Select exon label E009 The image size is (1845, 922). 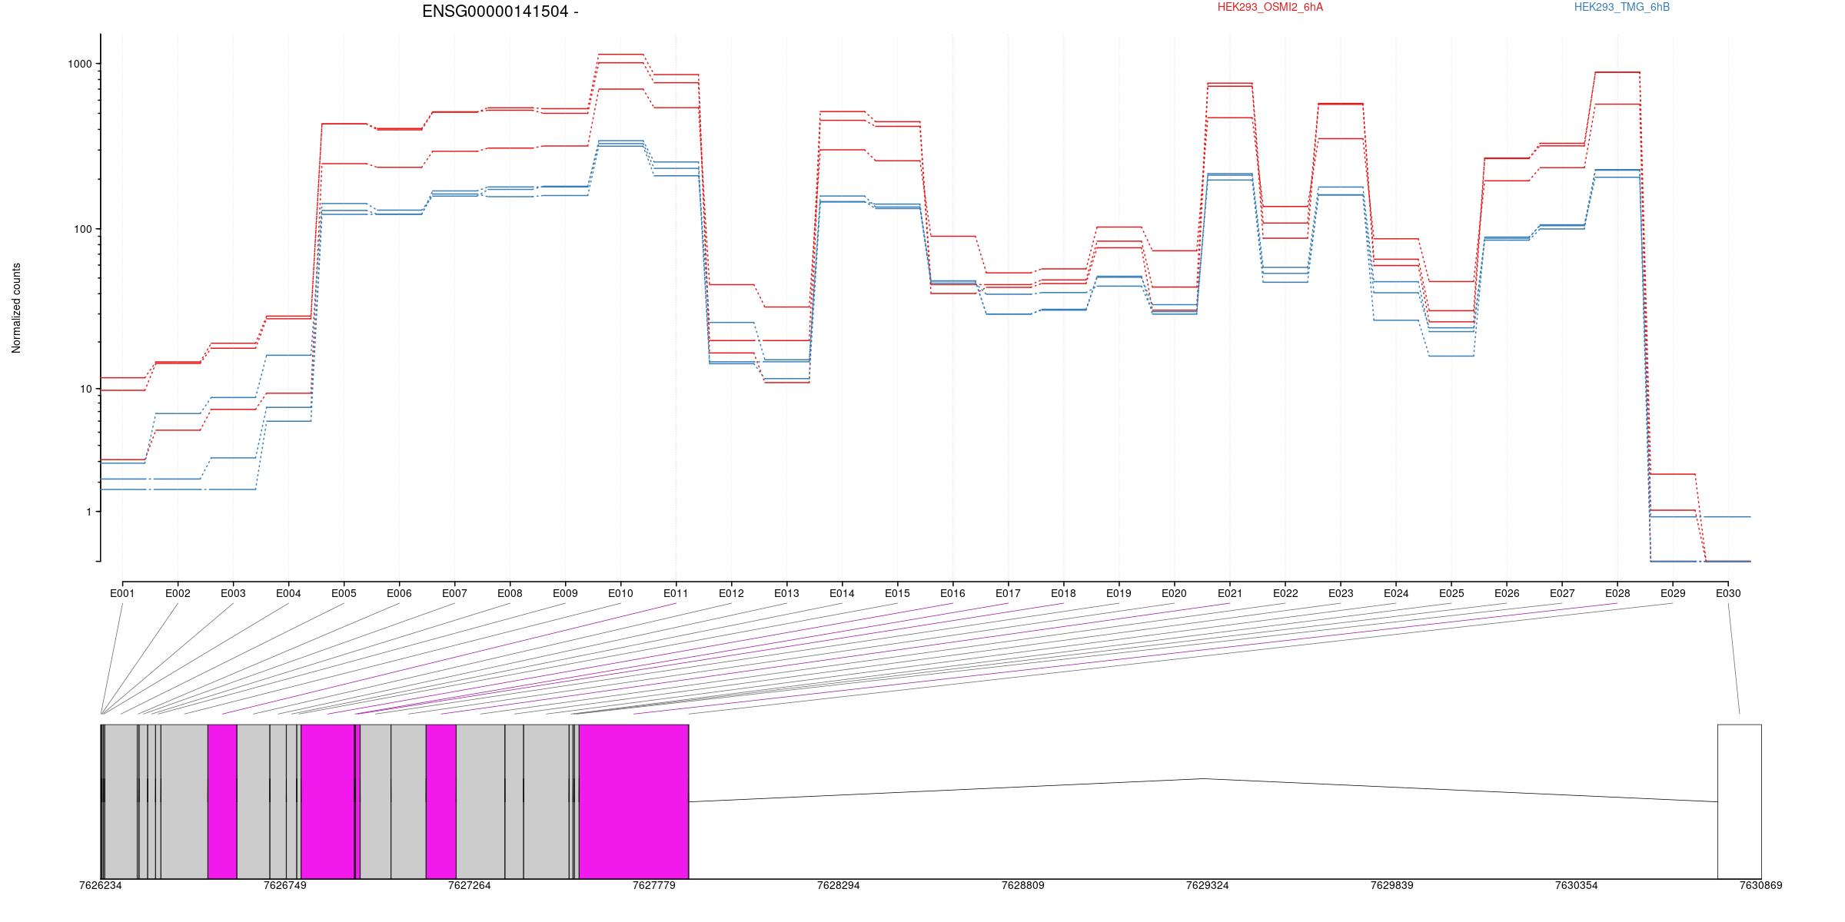tap(565, 593)
